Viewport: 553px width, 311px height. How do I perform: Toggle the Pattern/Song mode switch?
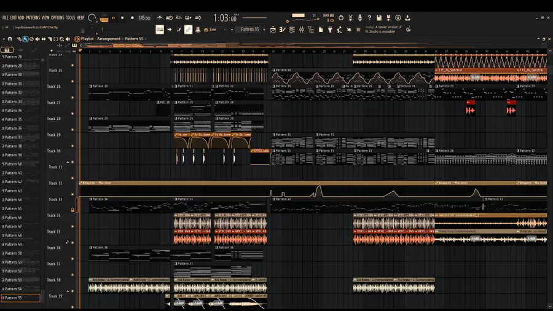click(x=104, y=18)
